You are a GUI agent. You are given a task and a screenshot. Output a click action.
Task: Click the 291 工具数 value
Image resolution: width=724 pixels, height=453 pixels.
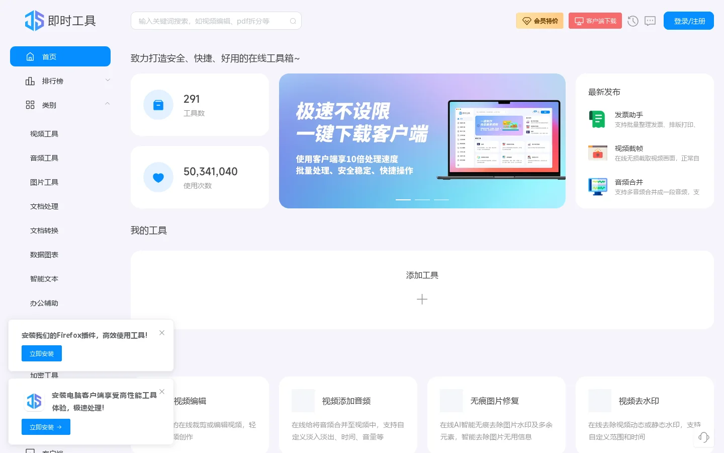(192, 99)
